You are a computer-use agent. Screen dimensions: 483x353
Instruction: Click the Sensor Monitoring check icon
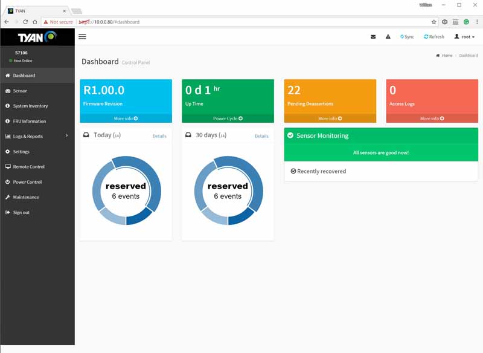point(290,135)
